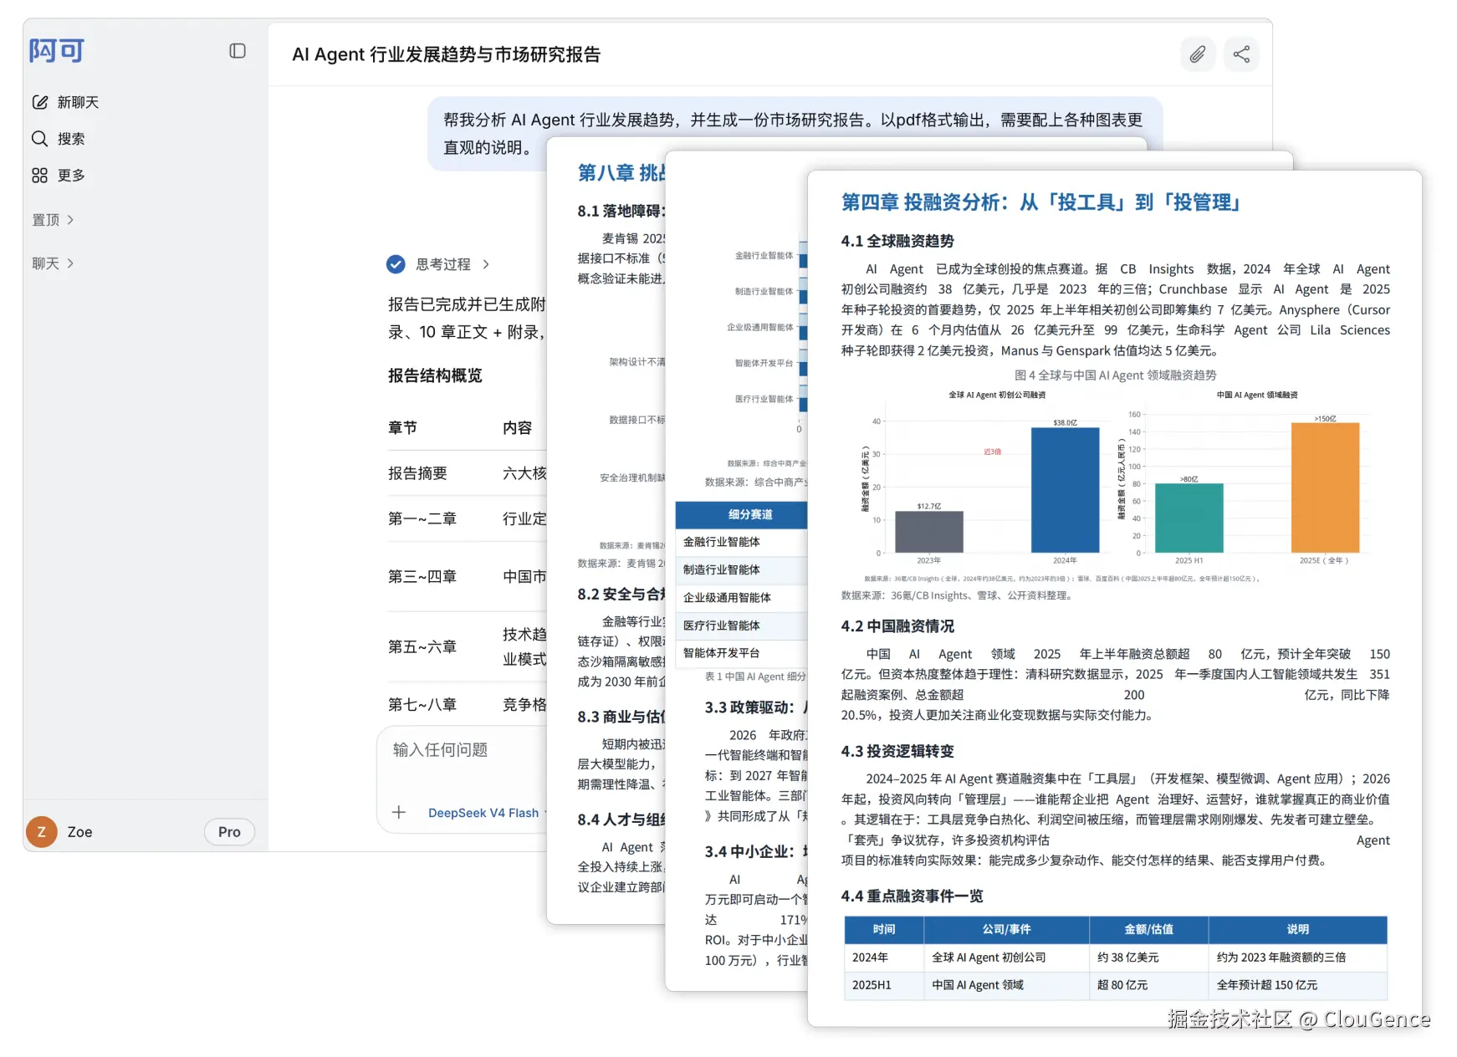Image resolution: width=1457 pixels, height=1057 pixels.
Task: Click the 图 4 chart caption
Action: point(1115,375)
